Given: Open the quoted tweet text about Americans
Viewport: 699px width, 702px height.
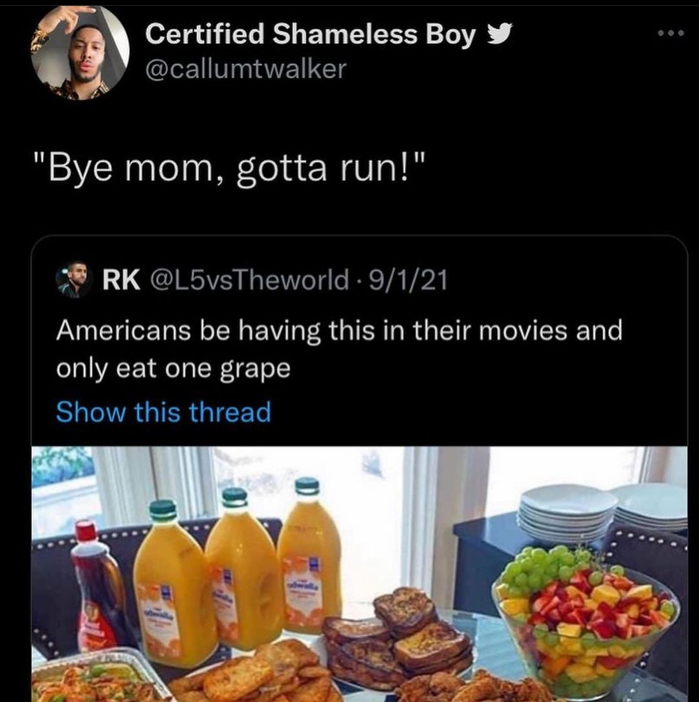Looking at the screenshot, I should click(338, 349).
